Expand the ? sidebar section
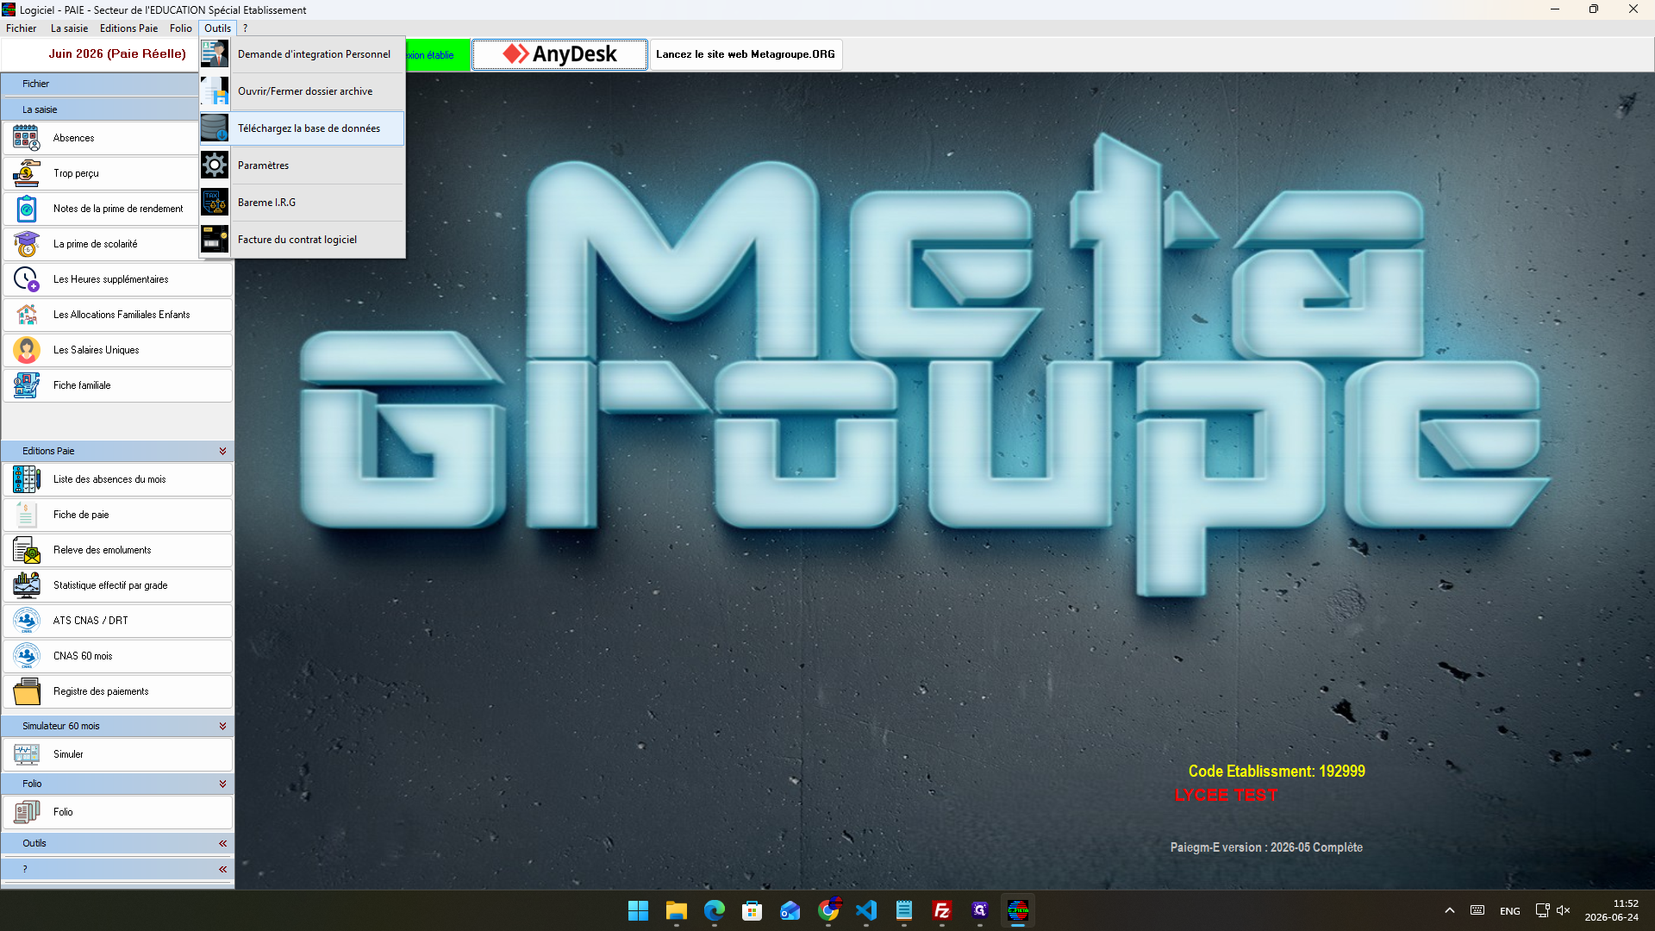This screenshot has height=931, width=1655. pyautogui.click(x=222, y=869)
